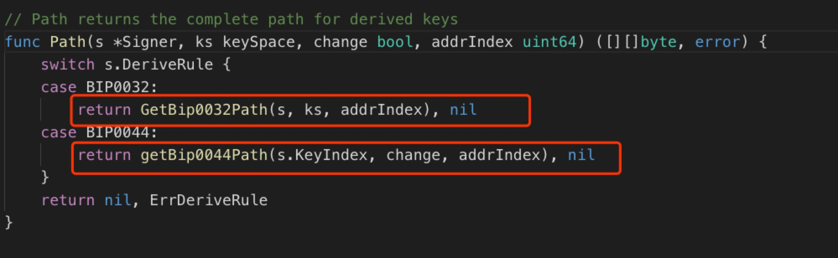Select the uint64 type keyword
The image size is (838, 258).
coord(549,42)
